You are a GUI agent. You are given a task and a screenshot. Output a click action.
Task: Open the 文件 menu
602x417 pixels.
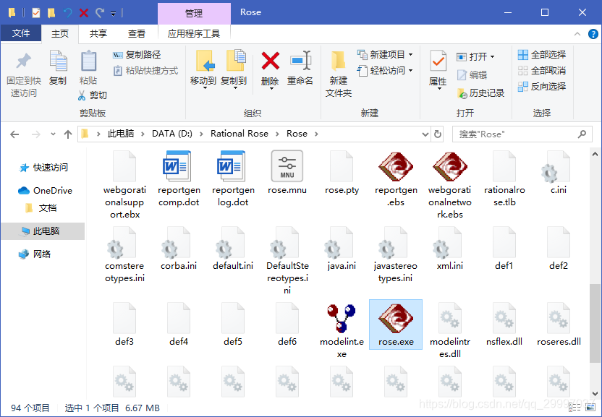20,33
